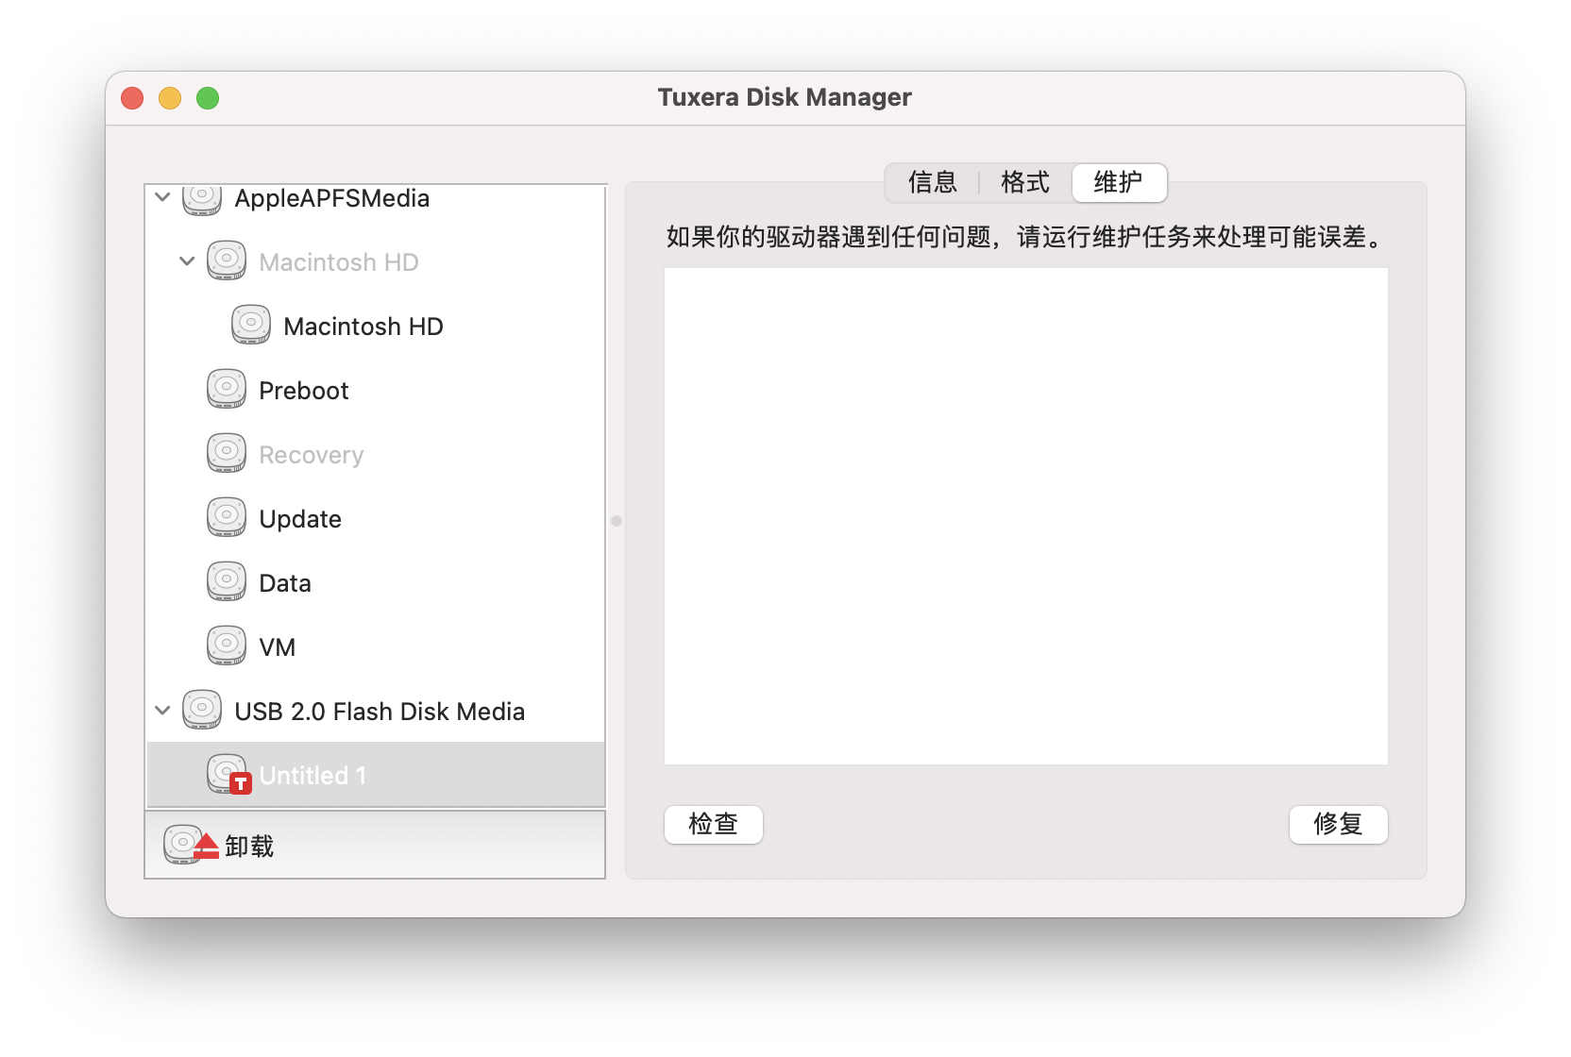Image resolution: width=1571 pixels, height=1057 pixels.
Task: Click the 检查 button
Action: [x=714, y=824]
